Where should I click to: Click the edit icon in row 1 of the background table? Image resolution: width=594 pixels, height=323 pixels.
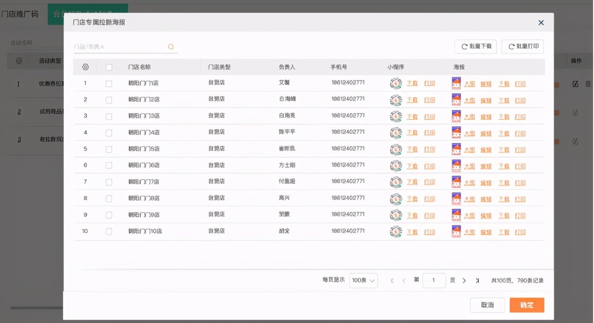tap(576, 84)
